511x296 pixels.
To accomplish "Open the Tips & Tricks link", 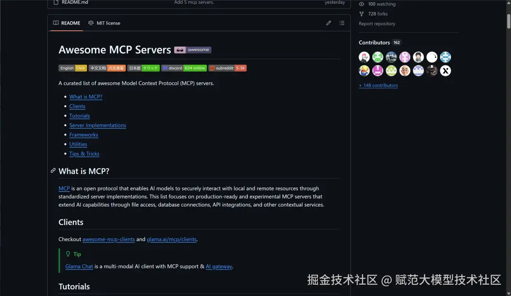I will click(84, 153).
